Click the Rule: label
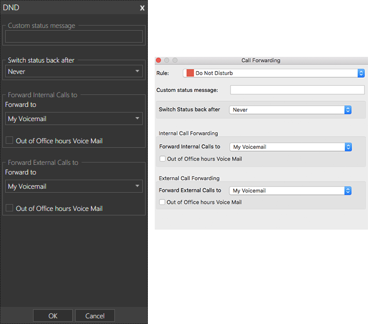The height and width of the screenshot is (324, 368). coord(163,73)
